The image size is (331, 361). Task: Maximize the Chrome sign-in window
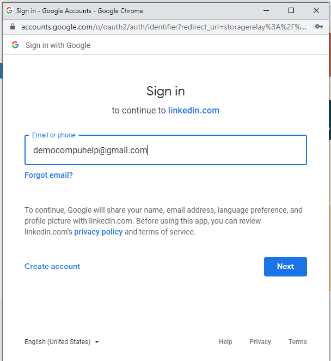point(291,10)
